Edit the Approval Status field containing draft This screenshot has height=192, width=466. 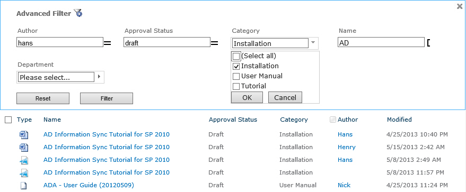click(x=166, y=42)
